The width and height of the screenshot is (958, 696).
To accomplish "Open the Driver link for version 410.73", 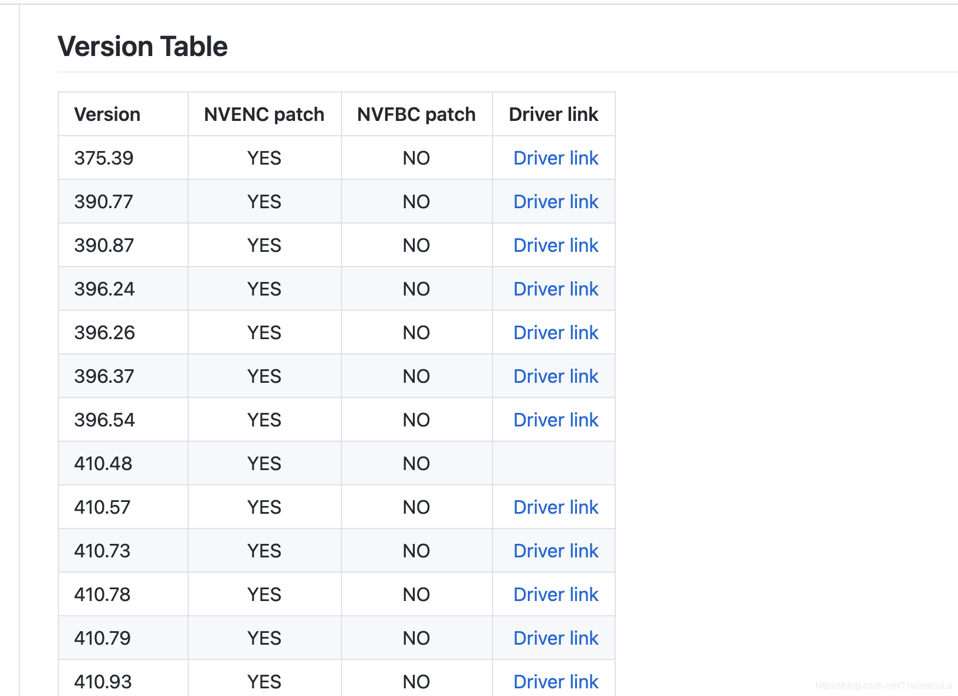I will point(556,551).
